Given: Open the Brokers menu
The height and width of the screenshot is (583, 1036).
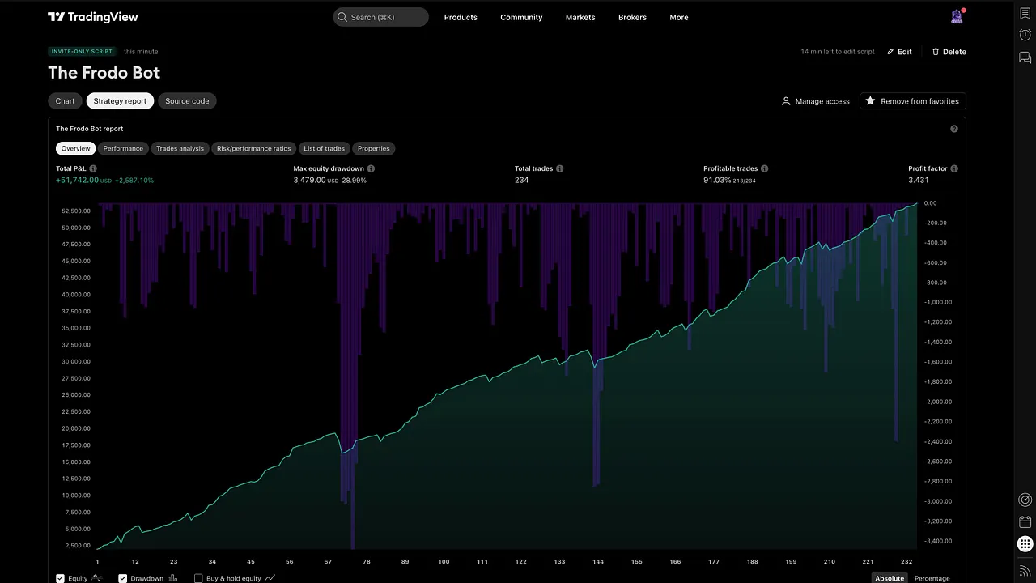Looking at the screenshot, I should 632,17.
